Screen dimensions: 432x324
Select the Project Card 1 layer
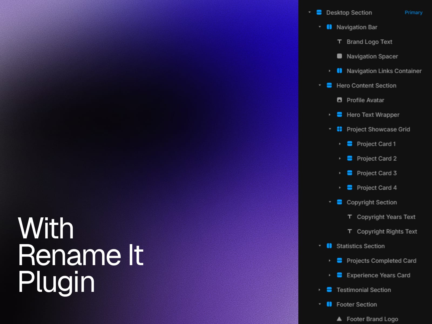click(x=376, y=144)
